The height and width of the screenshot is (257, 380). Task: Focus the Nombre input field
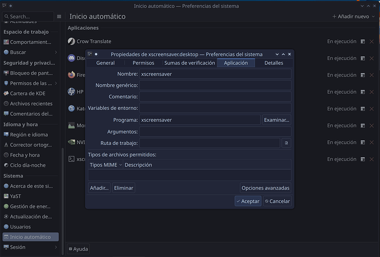pyautogui.click(x=215, y=74)
